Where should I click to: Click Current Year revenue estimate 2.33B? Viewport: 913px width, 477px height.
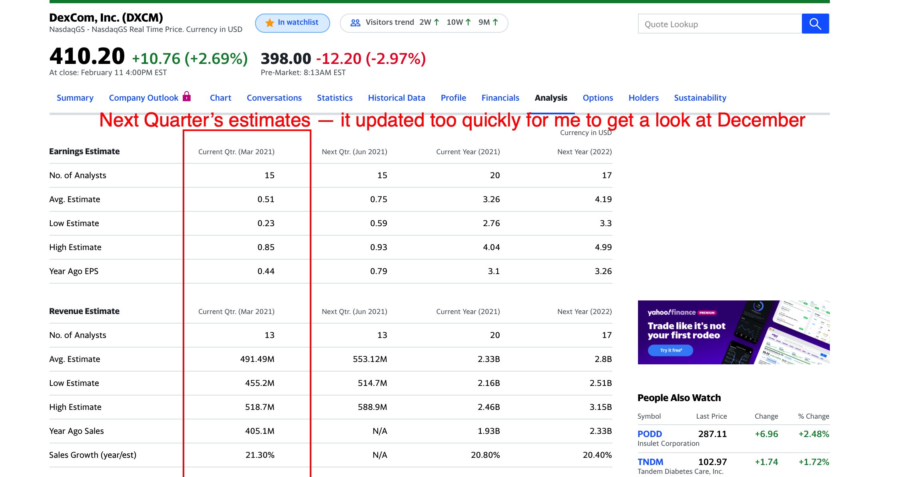[x=489, y=359]
